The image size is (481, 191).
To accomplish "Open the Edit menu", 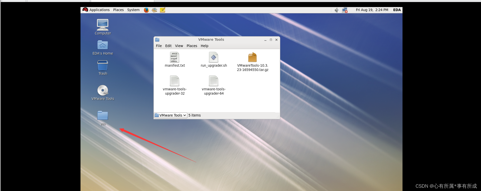I will point(168,46).
